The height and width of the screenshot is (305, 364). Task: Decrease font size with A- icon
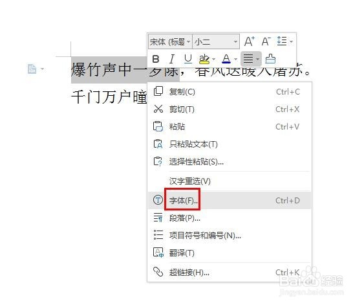pyautogui.click(x=266, y=41)
